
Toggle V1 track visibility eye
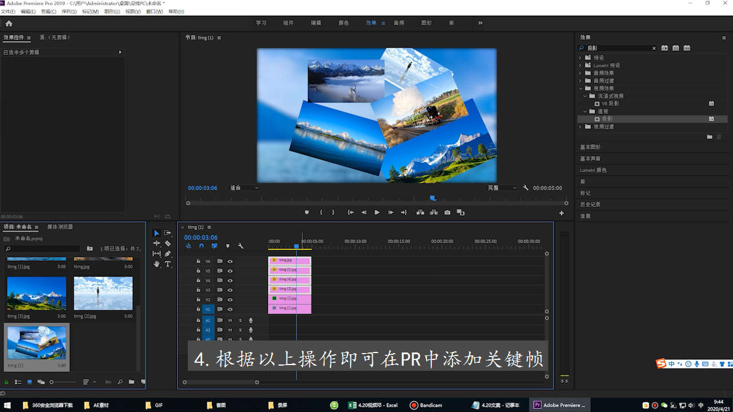pyautogui.click(x=230, y=309)
